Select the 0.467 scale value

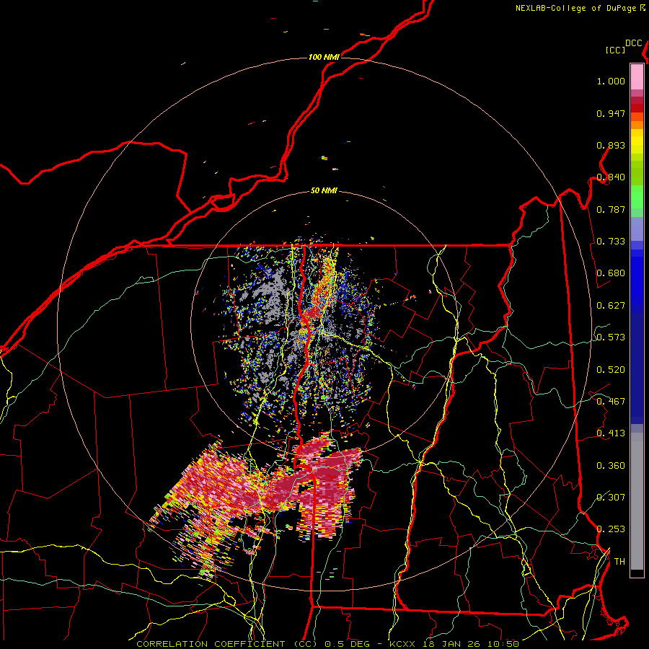[x=611, y=402]
